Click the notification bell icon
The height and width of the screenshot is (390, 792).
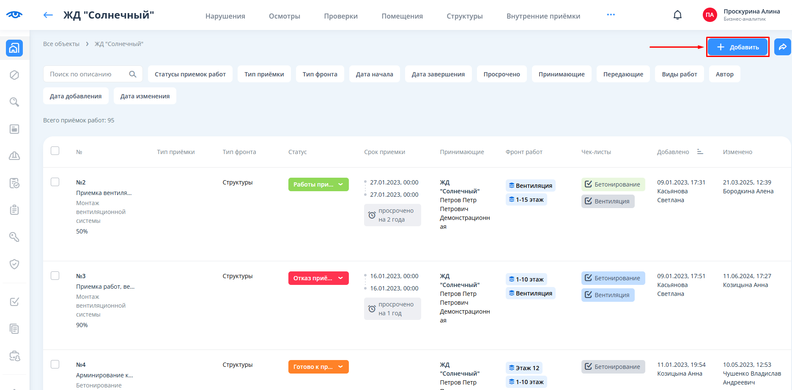[677, 15]
